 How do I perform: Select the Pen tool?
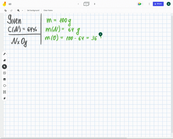(x=5, y=54)
